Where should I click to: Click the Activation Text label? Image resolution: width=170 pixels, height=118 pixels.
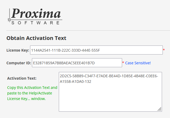pyautogui.click(x=22, y=78)
